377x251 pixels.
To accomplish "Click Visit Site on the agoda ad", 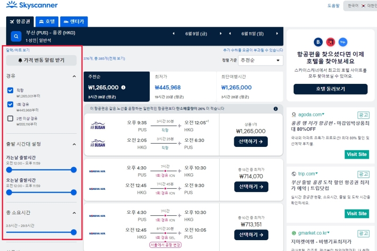I will coord(357,154).
